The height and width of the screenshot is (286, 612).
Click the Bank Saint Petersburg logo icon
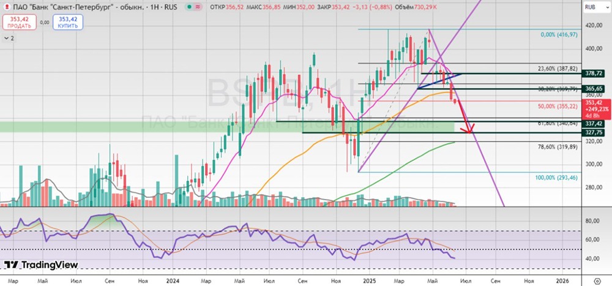(6, 7)
